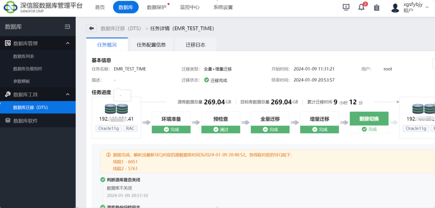
Task: Collapse the sidebar using the collapse icon
Action: 67,27
